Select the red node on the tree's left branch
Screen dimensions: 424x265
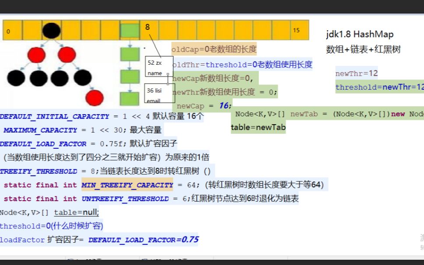(x=36, y=55)
